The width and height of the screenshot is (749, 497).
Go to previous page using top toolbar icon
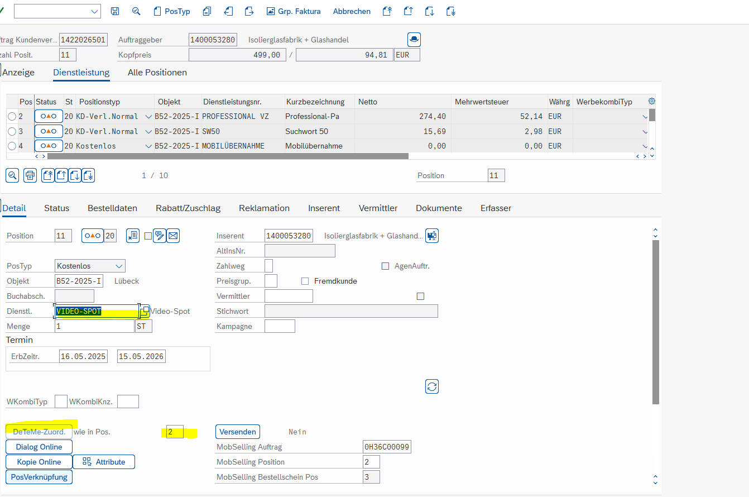click(x=408, y=11)
